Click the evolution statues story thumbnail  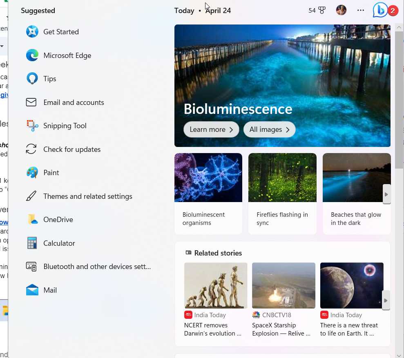tap(216, 285)
